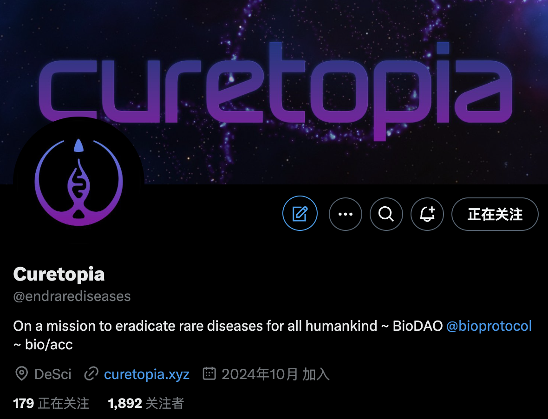The image size is (548, 419).
Task: Click the calendar join-date icon
Action: [x=209, y=373]
